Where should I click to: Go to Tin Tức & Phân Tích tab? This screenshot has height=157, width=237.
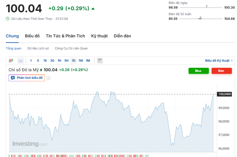(x=65, y=36)
